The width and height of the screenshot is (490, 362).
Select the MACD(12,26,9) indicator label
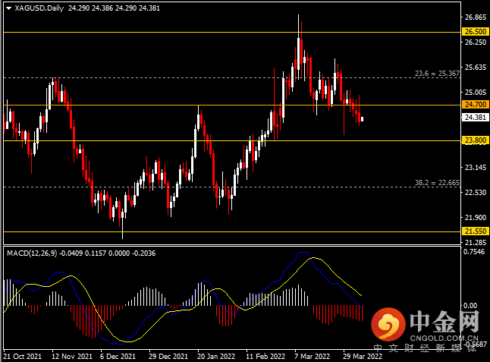click(32, 253)
